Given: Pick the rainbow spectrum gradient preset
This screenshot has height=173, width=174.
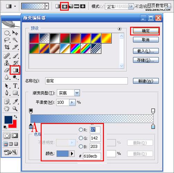Looking at the screenshot, I should (x=75, y=48).
